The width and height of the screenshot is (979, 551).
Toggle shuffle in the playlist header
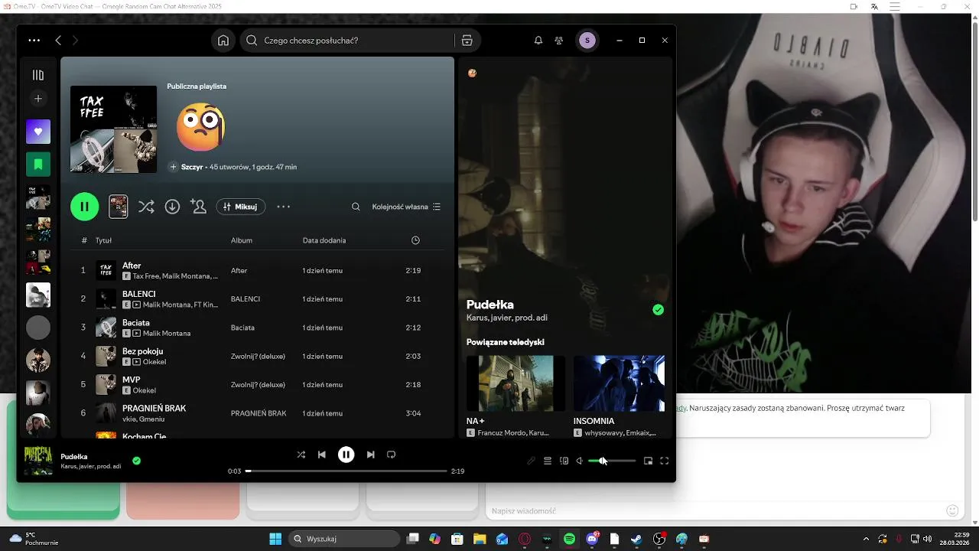click(146, 207)
